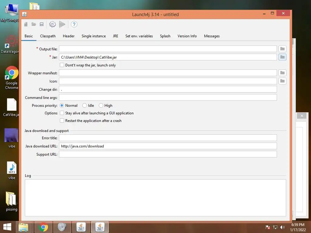Open speaker application in taskbar
This screenshot has height=233, width=311.
[62, 227]
